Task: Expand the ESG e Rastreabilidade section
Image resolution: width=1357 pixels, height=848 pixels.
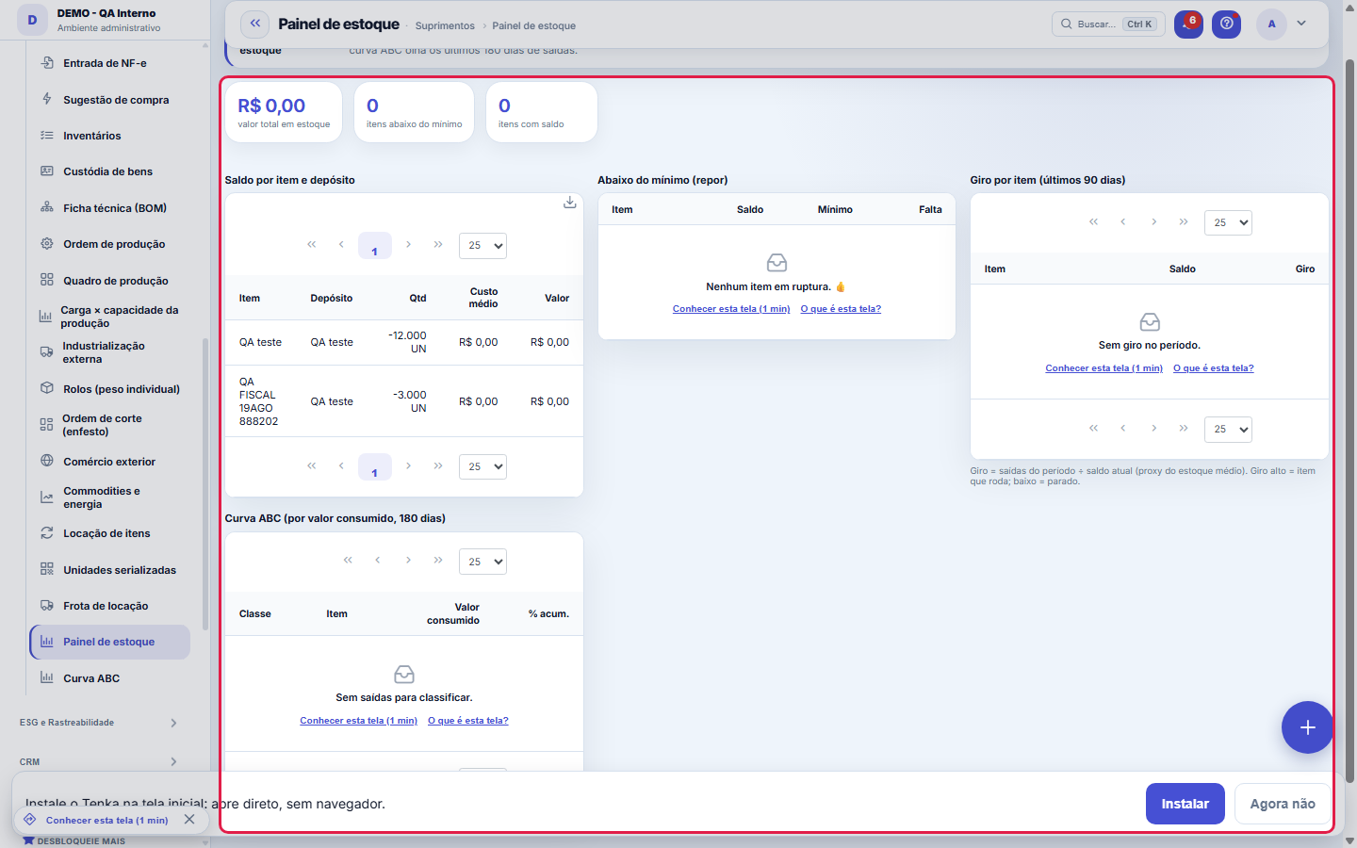Action: [98, 723]
